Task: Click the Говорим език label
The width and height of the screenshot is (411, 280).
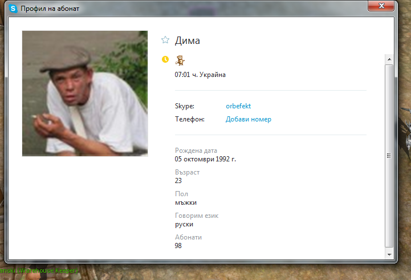Action: point(197,216)
